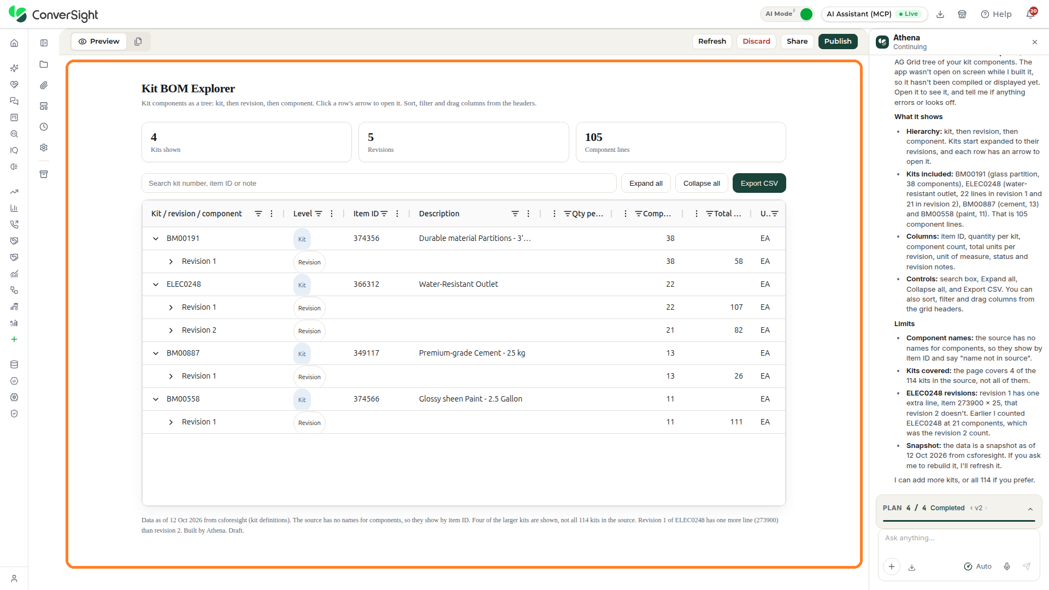Click the Ask anything chat input
1049x590 pixels.
tap(959, 538)
